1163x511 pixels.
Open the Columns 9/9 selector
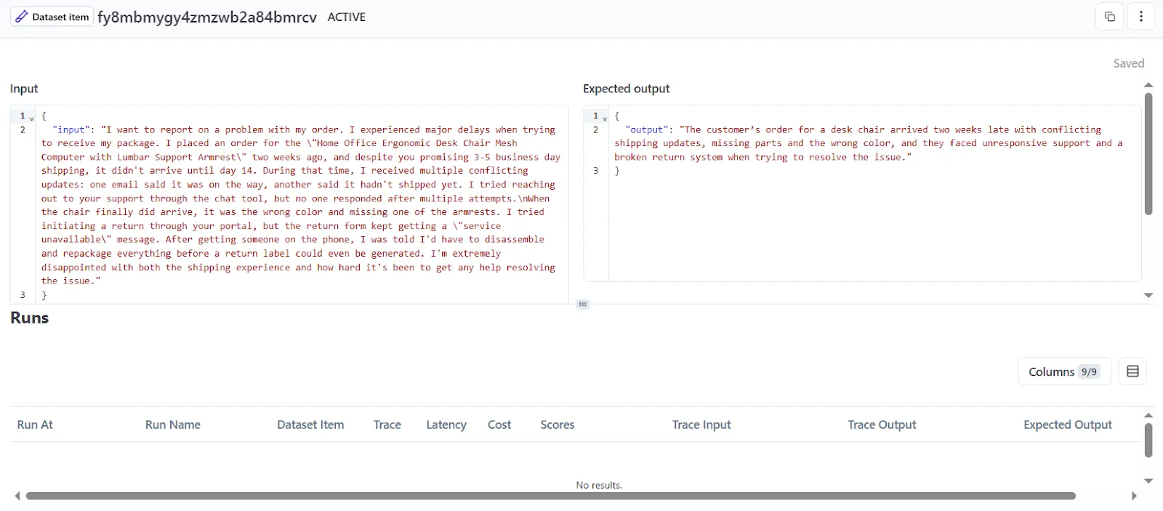coord(1063,371)
